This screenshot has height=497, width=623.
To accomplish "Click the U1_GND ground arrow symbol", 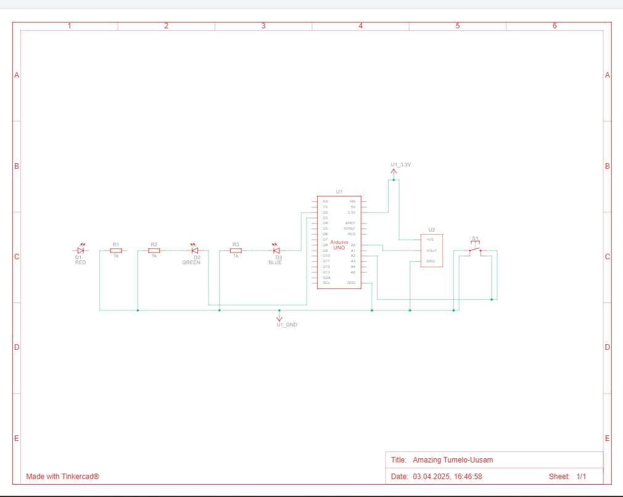I will pos(279,318).
